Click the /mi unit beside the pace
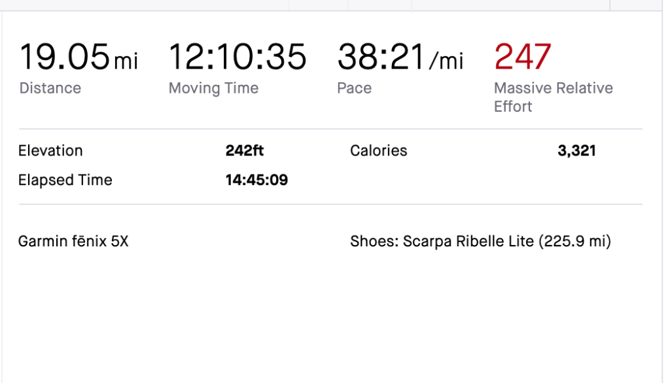The height and width of the screenshot is (383, 670). pos(446,61)
